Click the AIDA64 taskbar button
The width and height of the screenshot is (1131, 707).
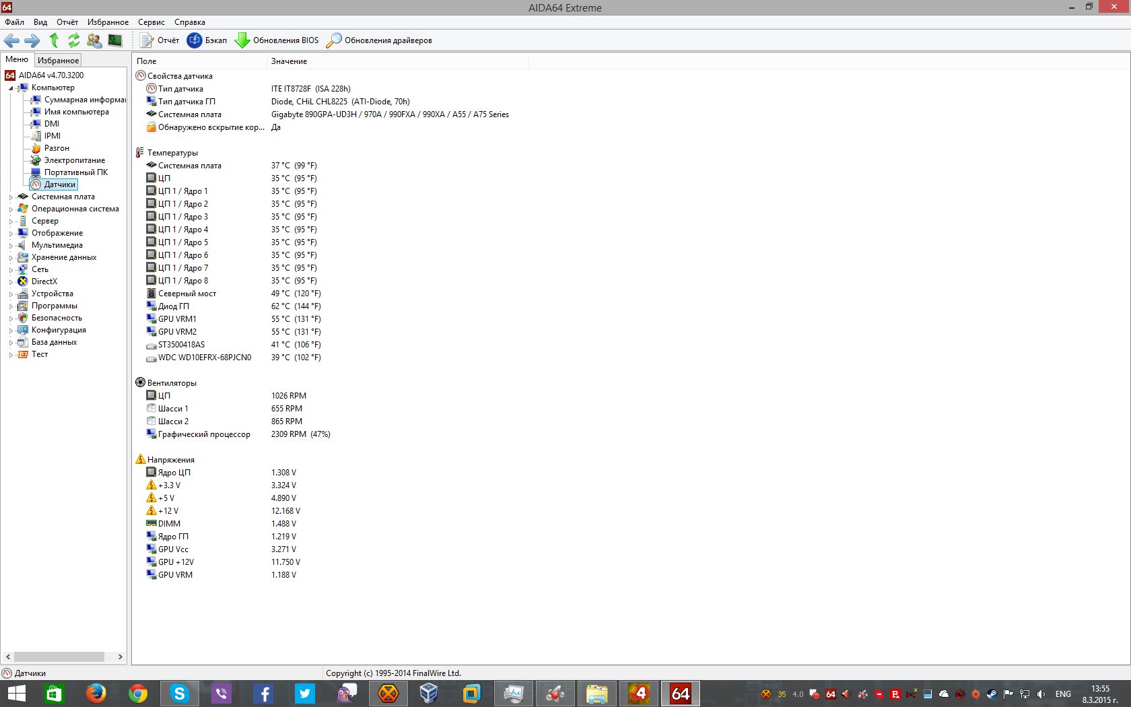coord(681,694)
